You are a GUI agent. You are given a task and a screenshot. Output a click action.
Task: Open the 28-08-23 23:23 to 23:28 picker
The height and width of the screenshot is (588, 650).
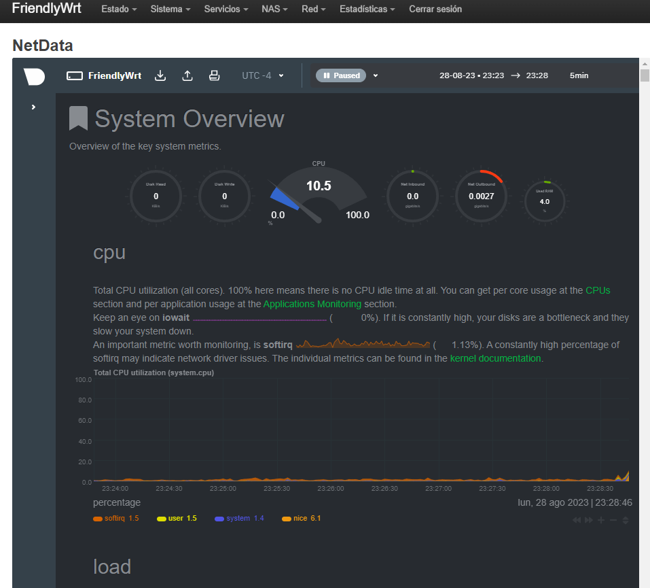tap(494, 75)
